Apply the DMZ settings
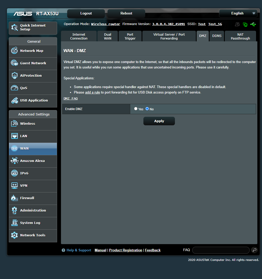Screen dimensions: 262x279 pos(159,121)
